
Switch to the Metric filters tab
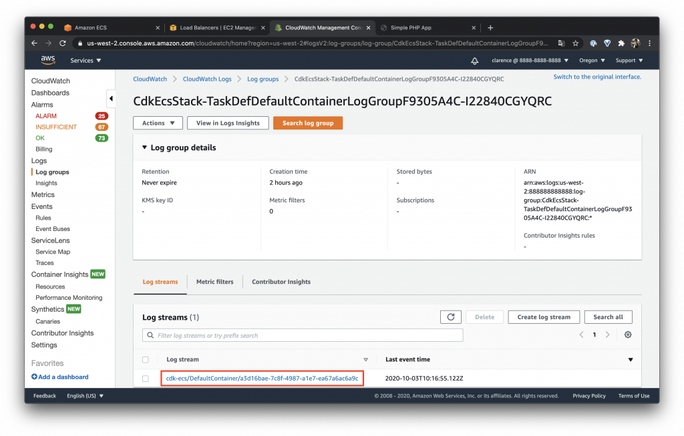pos(214,282)
